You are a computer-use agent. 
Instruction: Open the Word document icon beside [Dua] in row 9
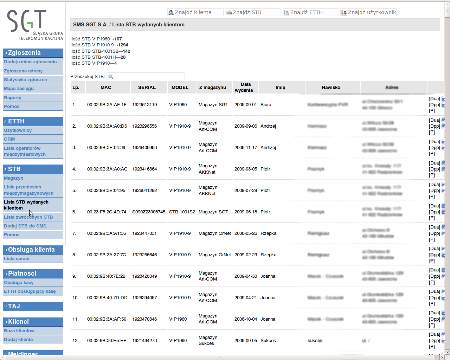443,270
